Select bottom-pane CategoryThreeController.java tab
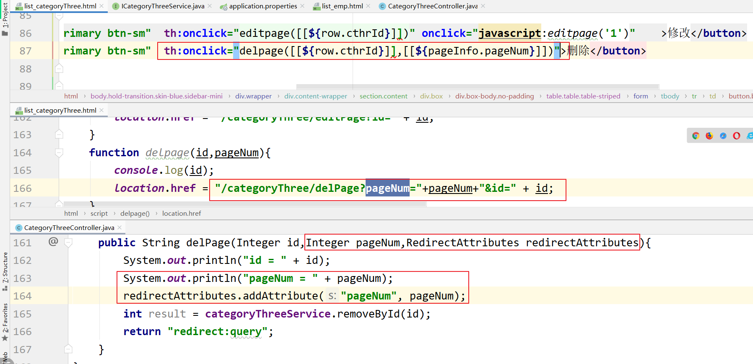Screen dimensions: 753x364 point(69,227)
